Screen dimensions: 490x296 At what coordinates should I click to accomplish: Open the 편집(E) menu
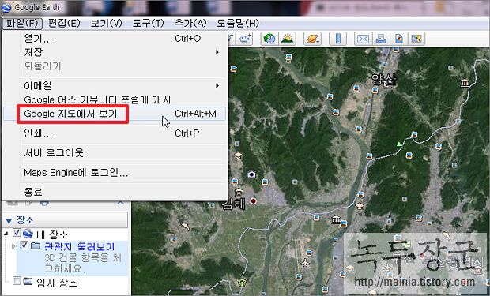click(x=64, y=24)
